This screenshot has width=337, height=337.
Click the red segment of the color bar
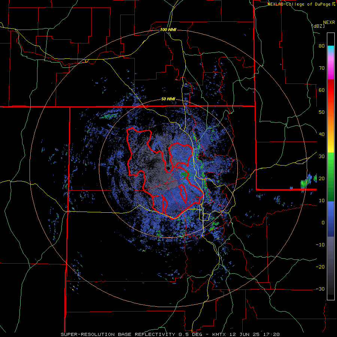pos(331,91)
